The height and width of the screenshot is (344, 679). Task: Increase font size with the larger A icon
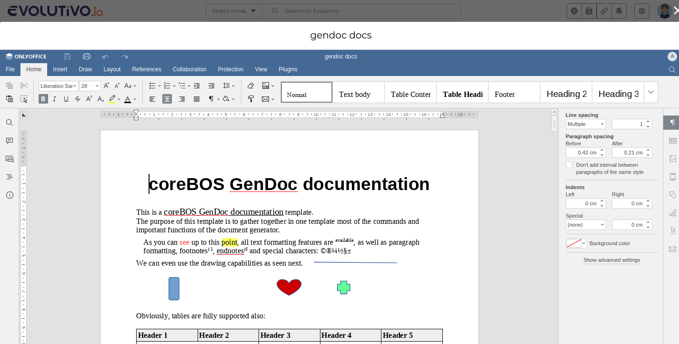107,86
